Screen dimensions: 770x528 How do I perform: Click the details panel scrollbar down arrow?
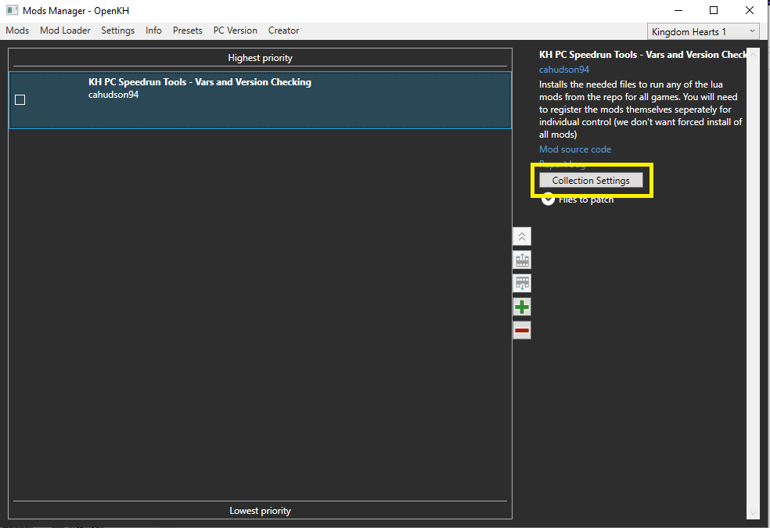pyautogui.click(x=753, y=513)
